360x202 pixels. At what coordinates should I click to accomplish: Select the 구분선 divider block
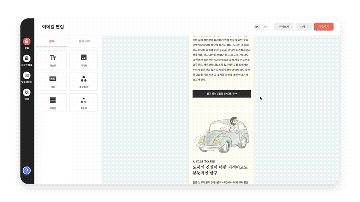tap(53, 103)
